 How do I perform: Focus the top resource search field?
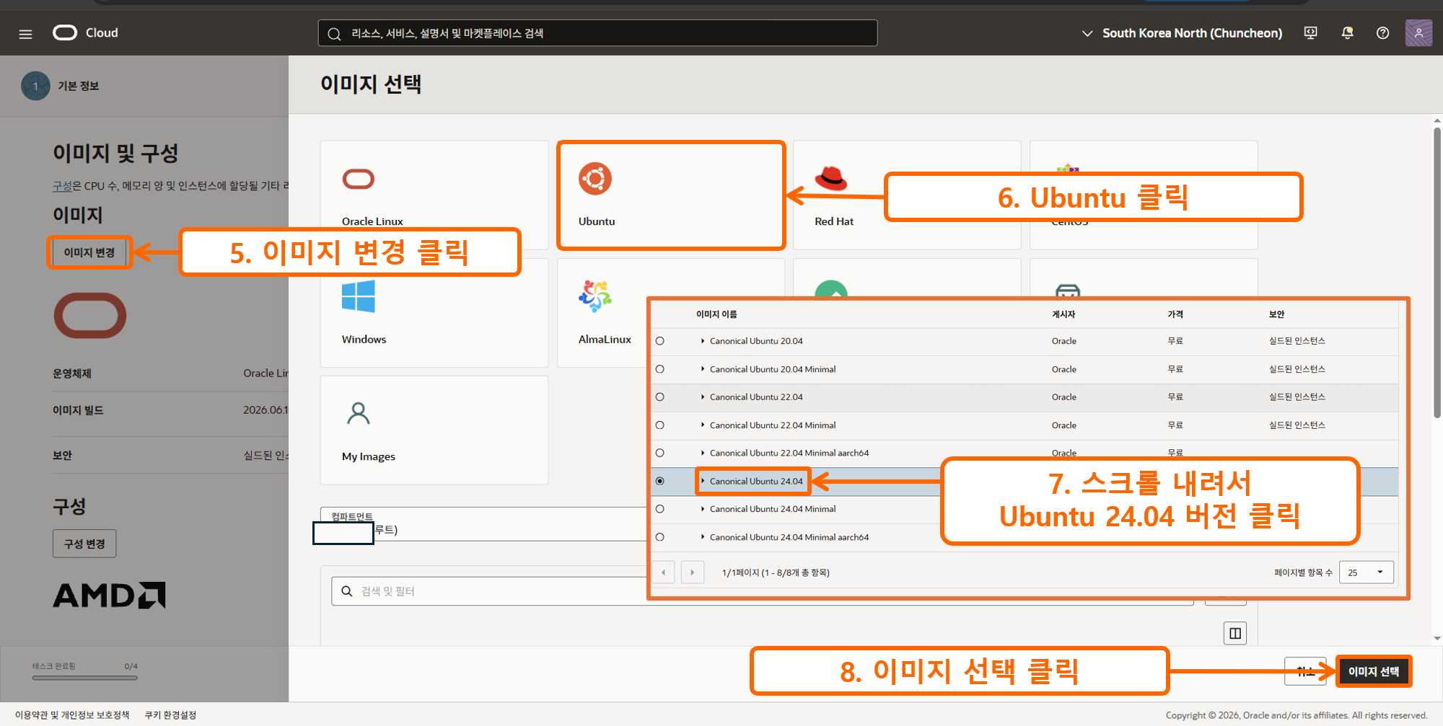coord(597,33)
